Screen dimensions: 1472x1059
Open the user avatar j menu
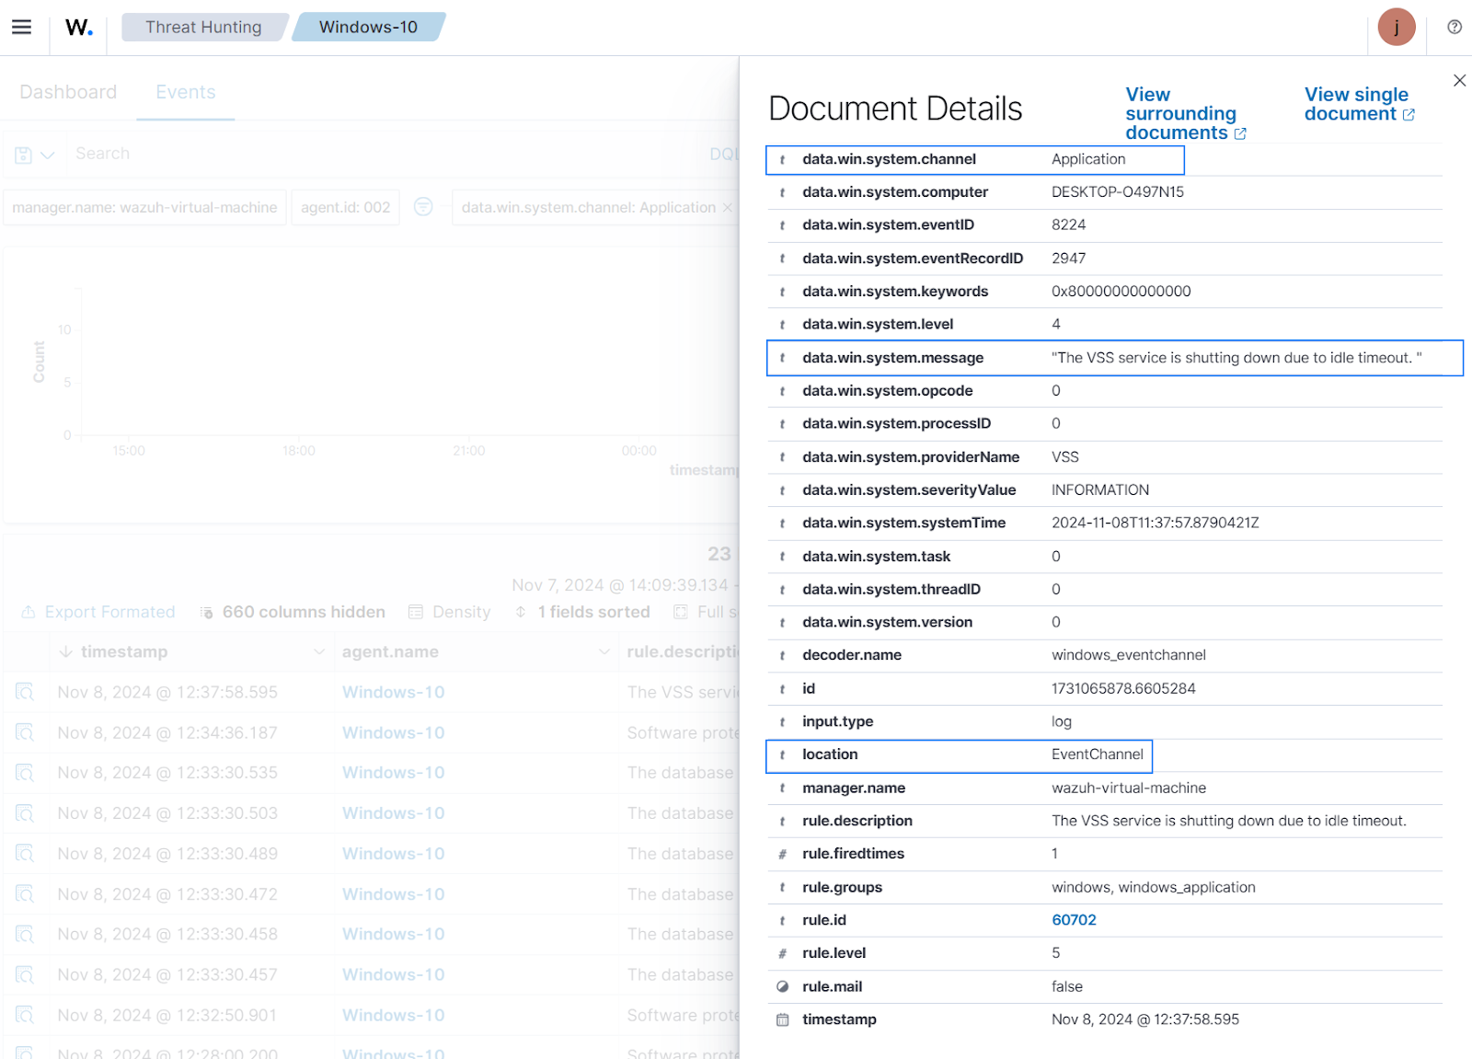tap(1396, 27)
